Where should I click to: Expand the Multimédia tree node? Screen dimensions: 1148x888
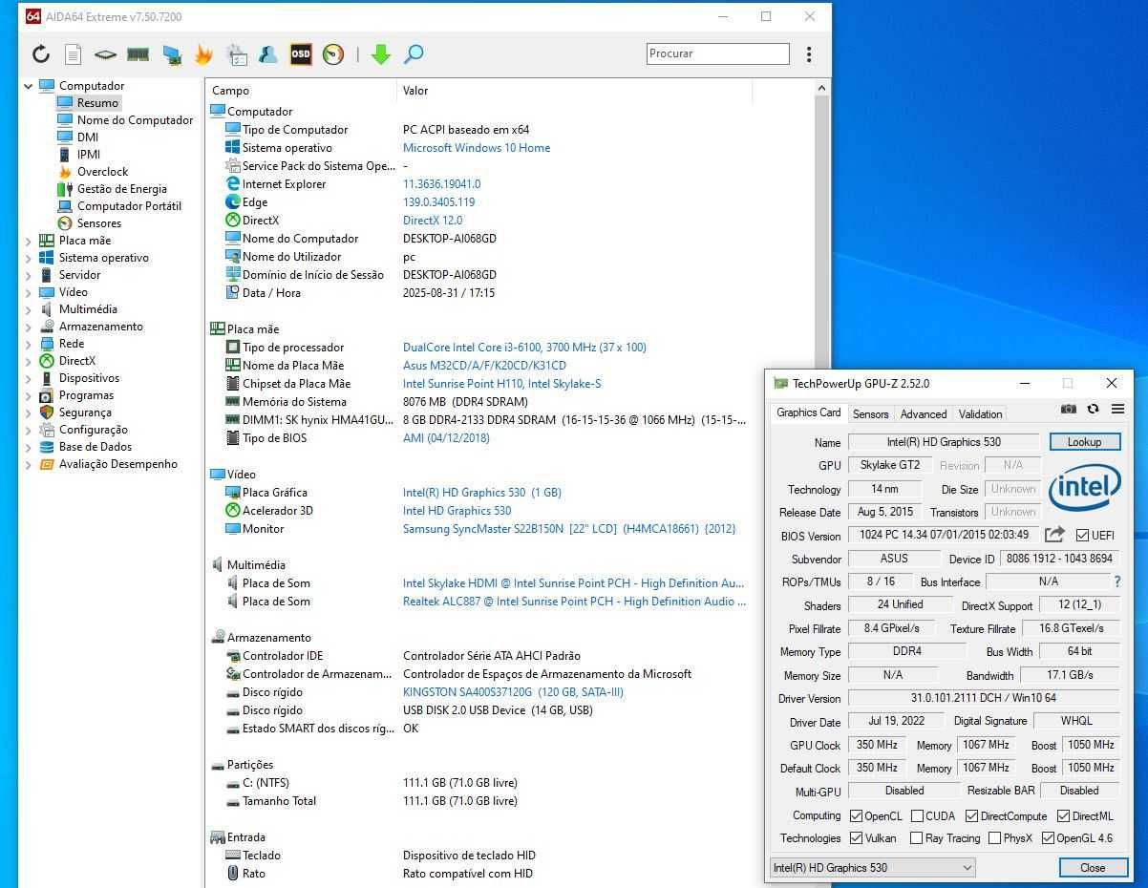click(29, 309)
